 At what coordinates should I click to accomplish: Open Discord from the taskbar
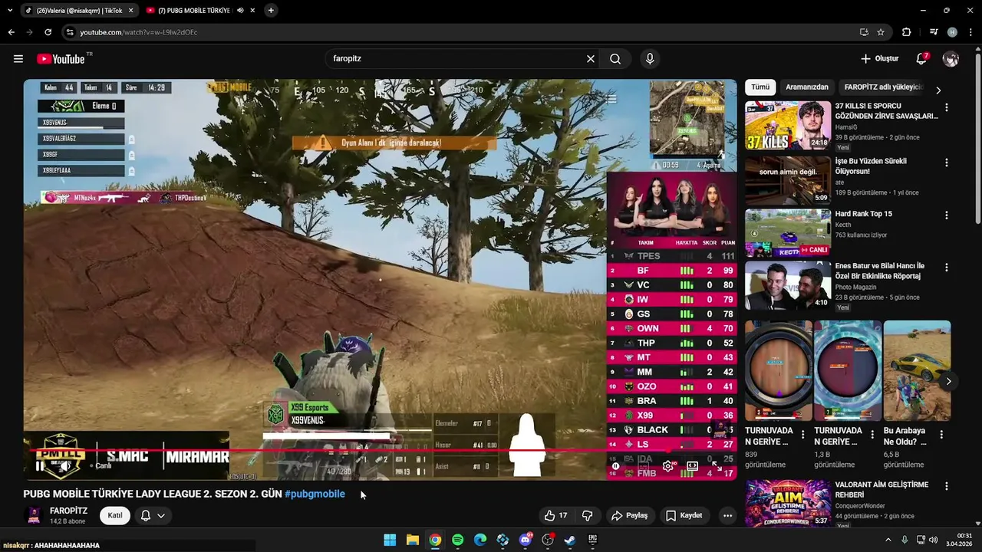tap(526, 540)
